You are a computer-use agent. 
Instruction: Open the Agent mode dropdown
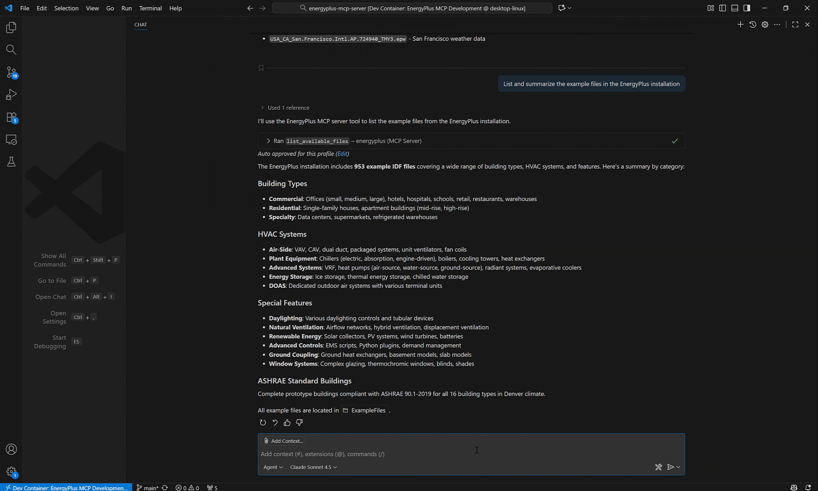tap(273, 467)
